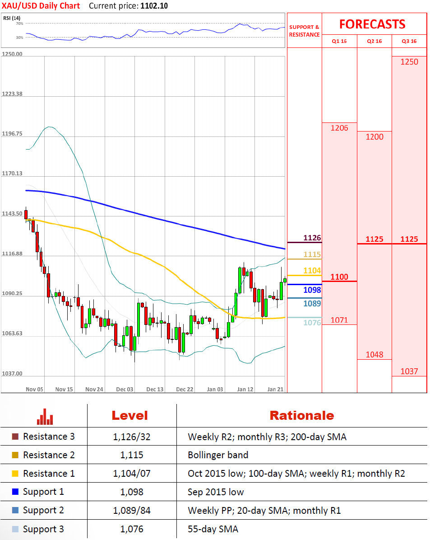
Task: Click the FORECASTS heading
Action: coord(372,24)
